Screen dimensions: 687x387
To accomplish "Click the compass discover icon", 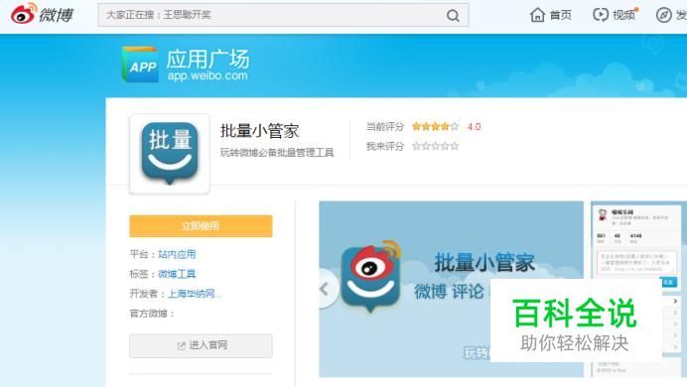I will pyautogui.click(x=664, y=15).
